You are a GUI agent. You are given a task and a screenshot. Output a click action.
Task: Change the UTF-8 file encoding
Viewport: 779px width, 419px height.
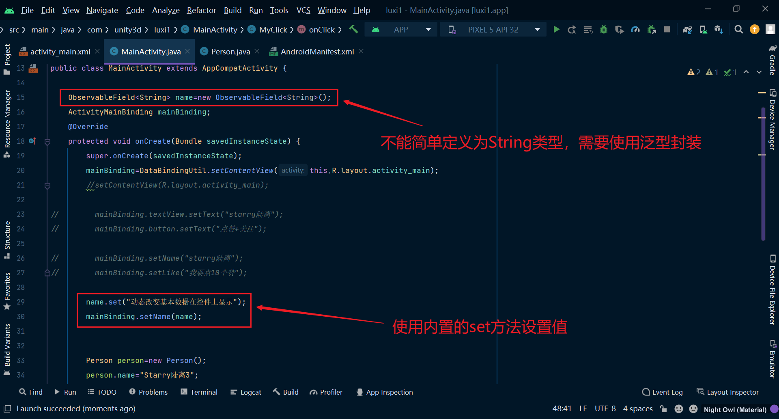click(x=605, y=408)
